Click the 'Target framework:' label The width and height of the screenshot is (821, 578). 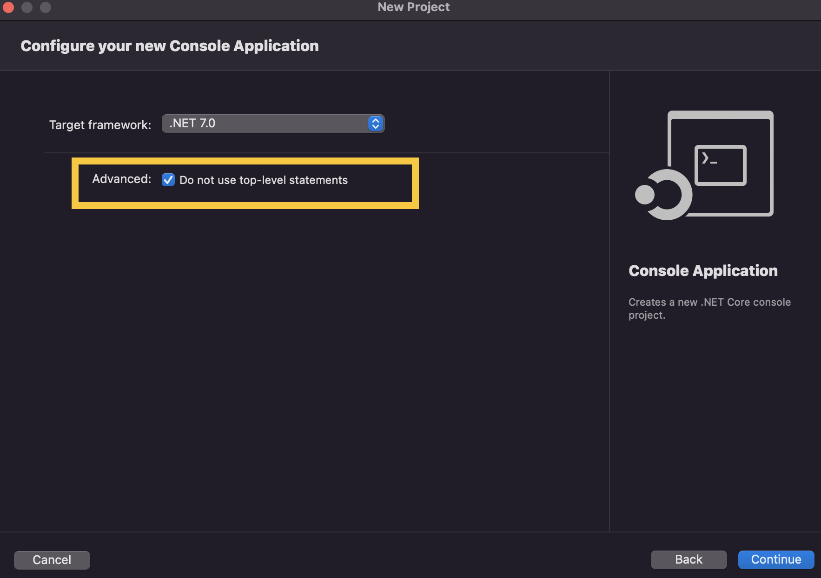coord(100,125)
